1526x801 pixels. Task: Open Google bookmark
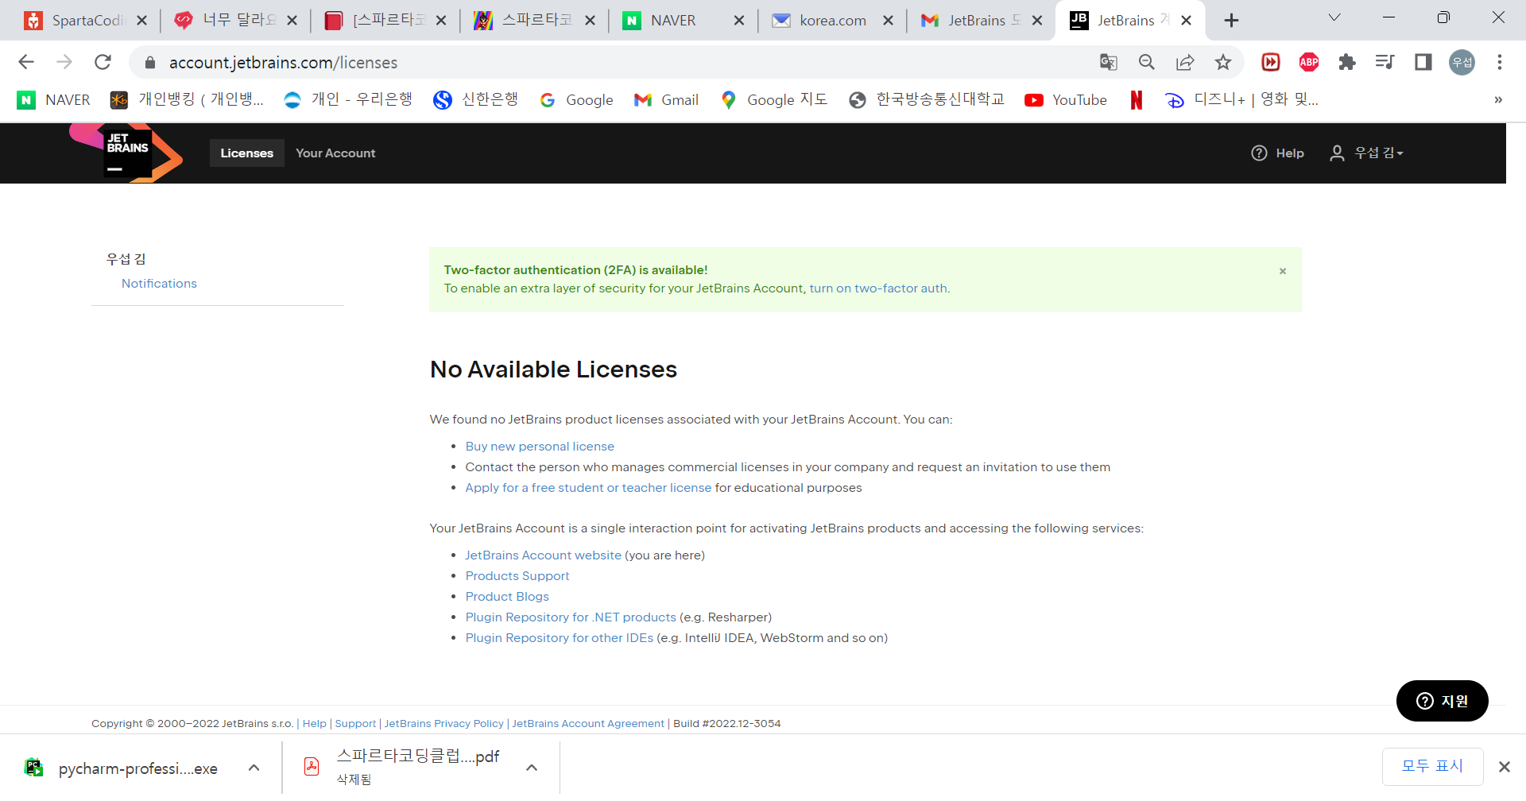click(x=576, y=100)
